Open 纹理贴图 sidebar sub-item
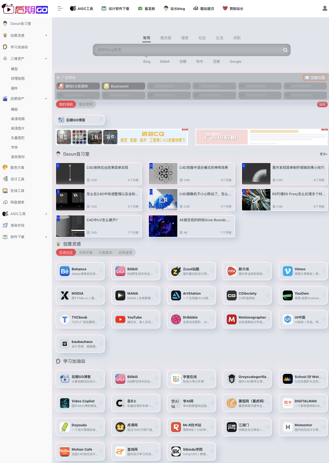Screen dimensions: 329x463 pyautogui.click(x=18, y=78)
